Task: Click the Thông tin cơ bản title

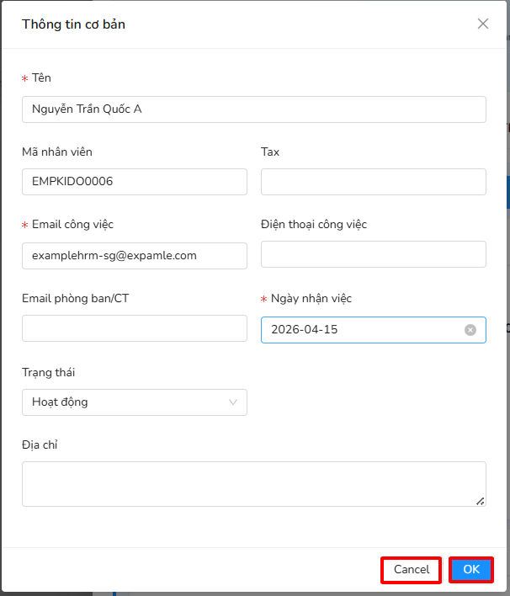Action: [74, 24]
